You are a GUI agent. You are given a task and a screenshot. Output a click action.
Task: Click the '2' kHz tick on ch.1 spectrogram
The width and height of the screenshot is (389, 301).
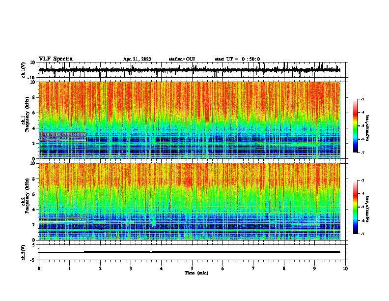point(34,144)
